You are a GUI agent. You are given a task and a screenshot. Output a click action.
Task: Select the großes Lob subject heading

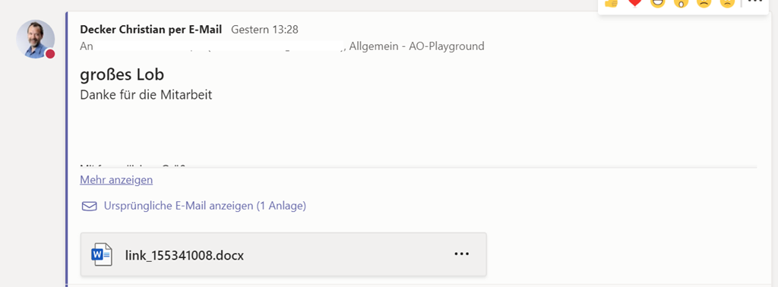pyautogui.click(x=122, y=74)
